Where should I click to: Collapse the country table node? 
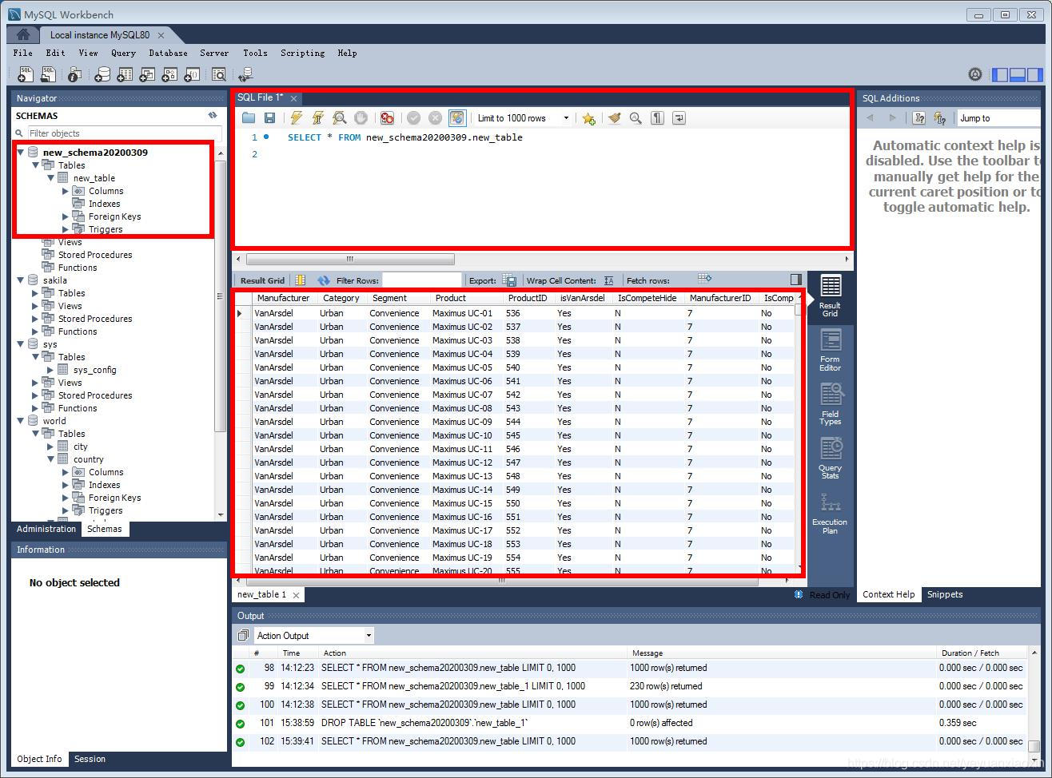click(x=50, y=459)
